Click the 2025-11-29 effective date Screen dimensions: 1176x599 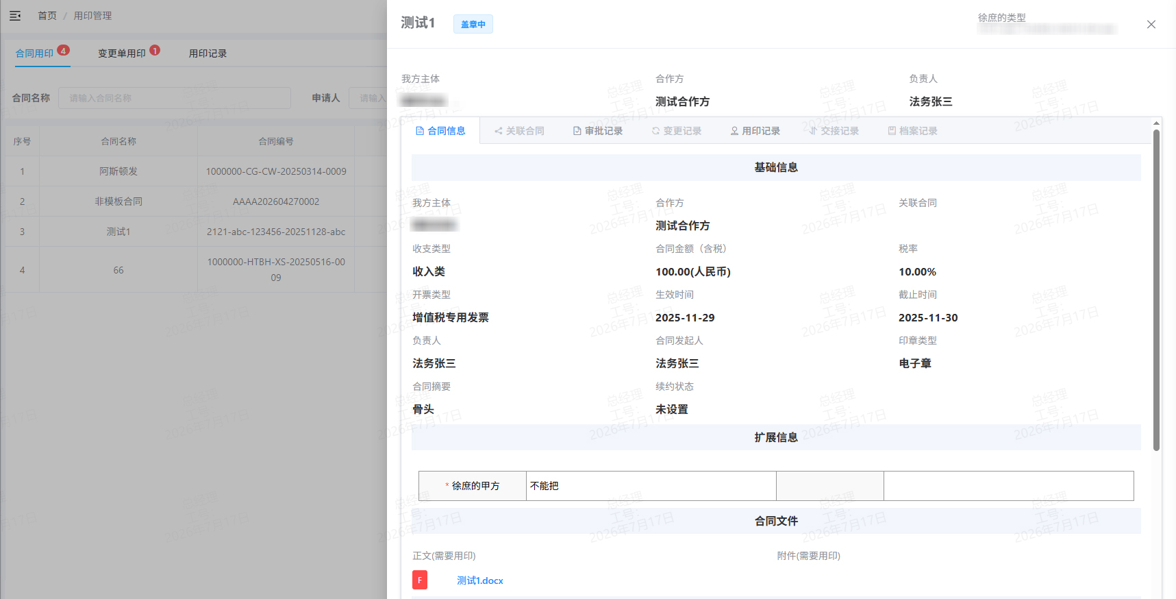coord(685,317)
